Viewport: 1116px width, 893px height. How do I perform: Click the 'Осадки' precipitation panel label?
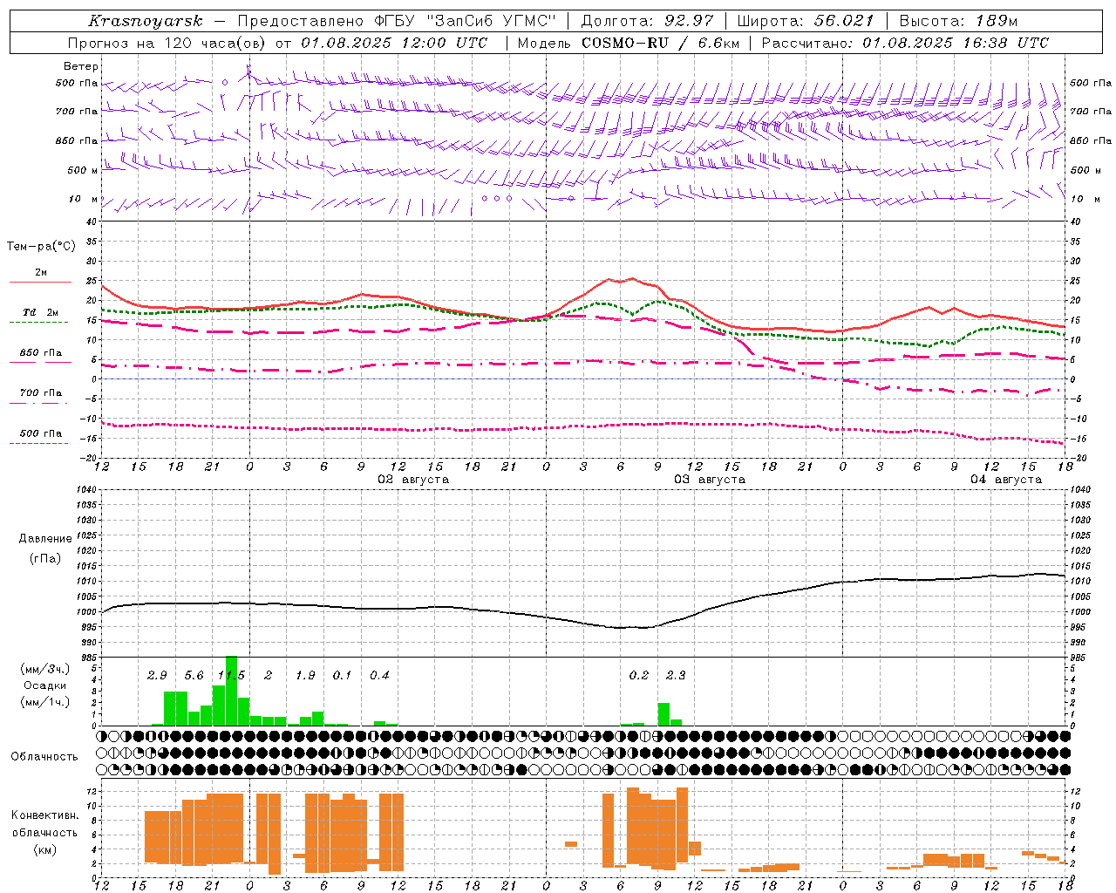(x=44, y=685)
